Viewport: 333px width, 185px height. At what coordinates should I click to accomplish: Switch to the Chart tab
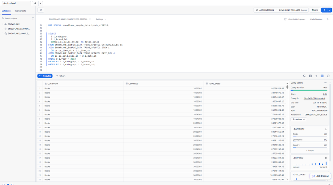tap(61, 76)
